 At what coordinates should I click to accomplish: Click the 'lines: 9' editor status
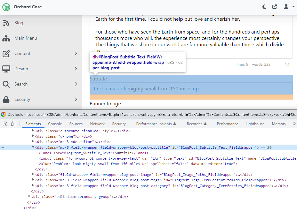[x=242, y=64]
